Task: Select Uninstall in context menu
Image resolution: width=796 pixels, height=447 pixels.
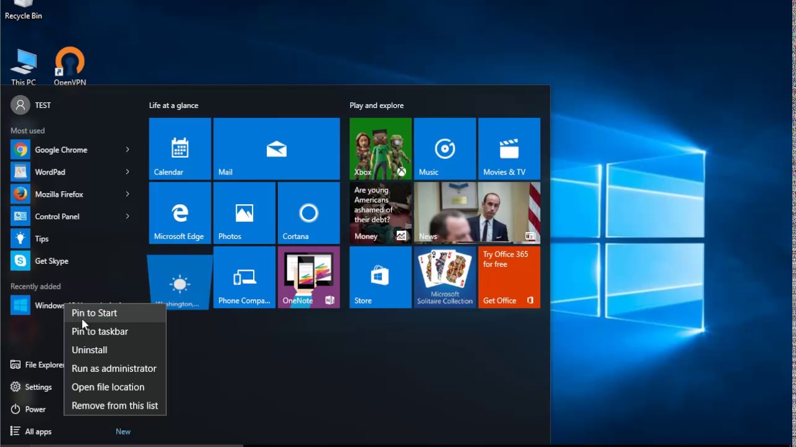Action: 115,350
